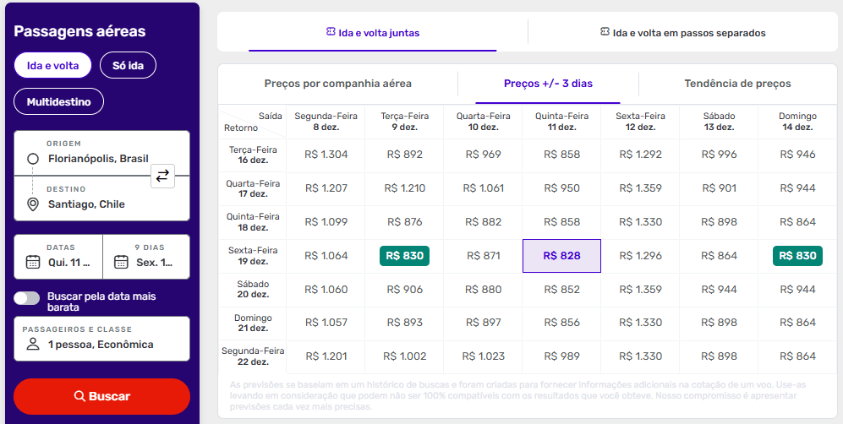Click the departure date calendar icon
This screenshot has height=424, width=843.
click(x=33, y=262)
